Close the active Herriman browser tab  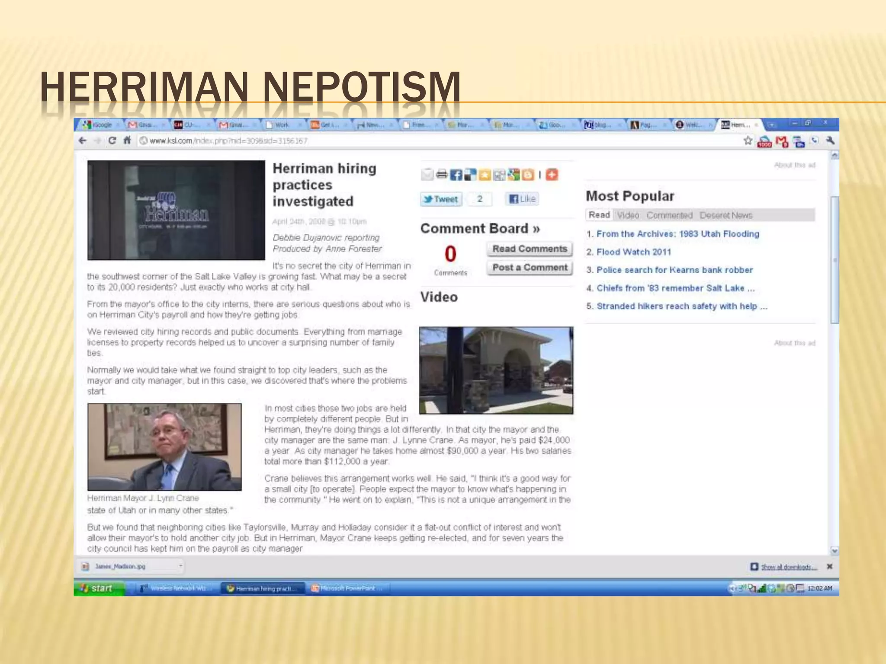click(x=756, y=125)
